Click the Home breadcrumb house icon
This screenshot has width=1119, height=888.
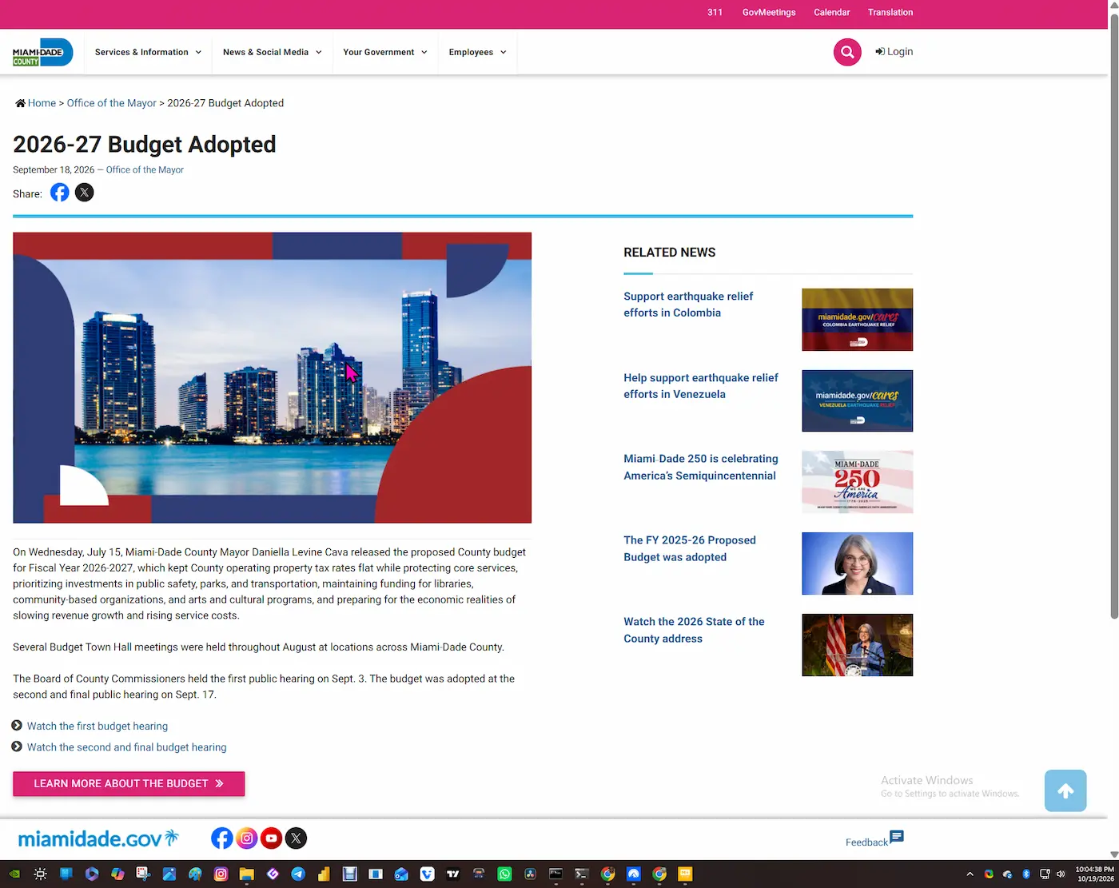coord(21,103)
